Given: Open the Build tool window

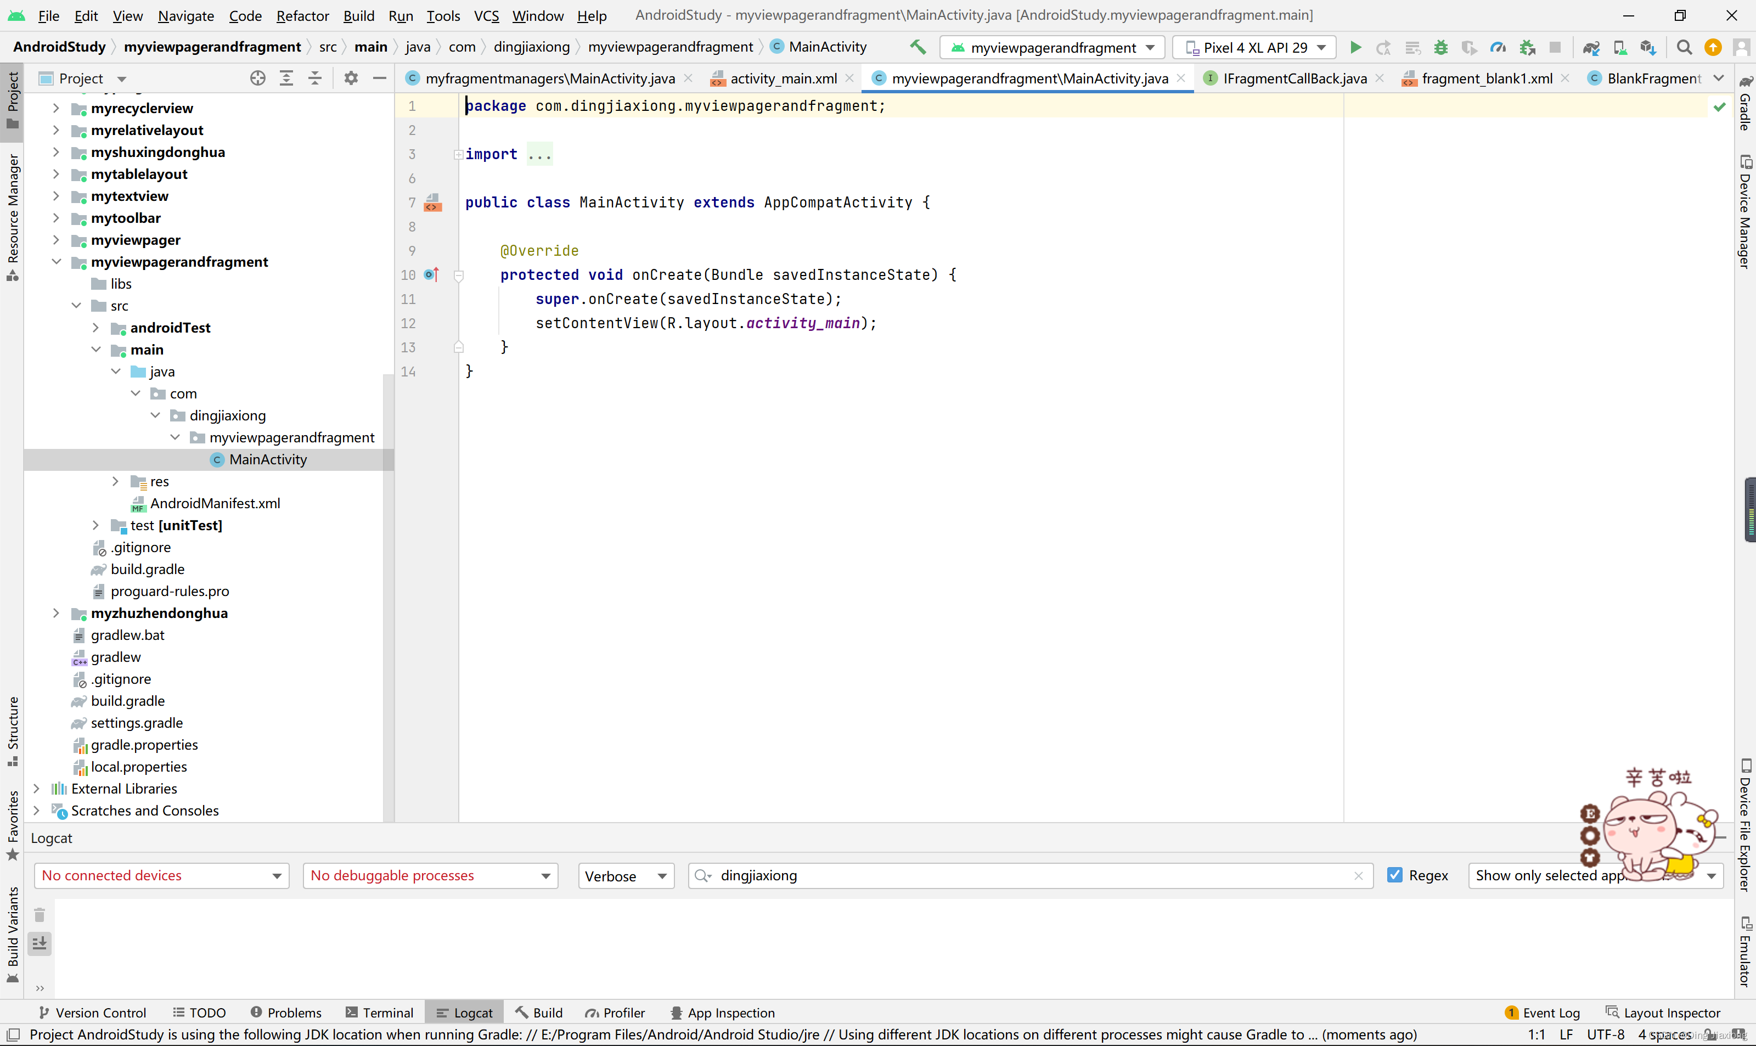Looking at the screenshot, I should pos(539,1013).
